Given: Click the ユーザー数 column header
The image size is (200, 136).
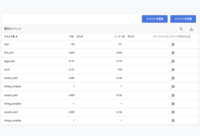Looking at the screenshot, I should tap(119, 37).
